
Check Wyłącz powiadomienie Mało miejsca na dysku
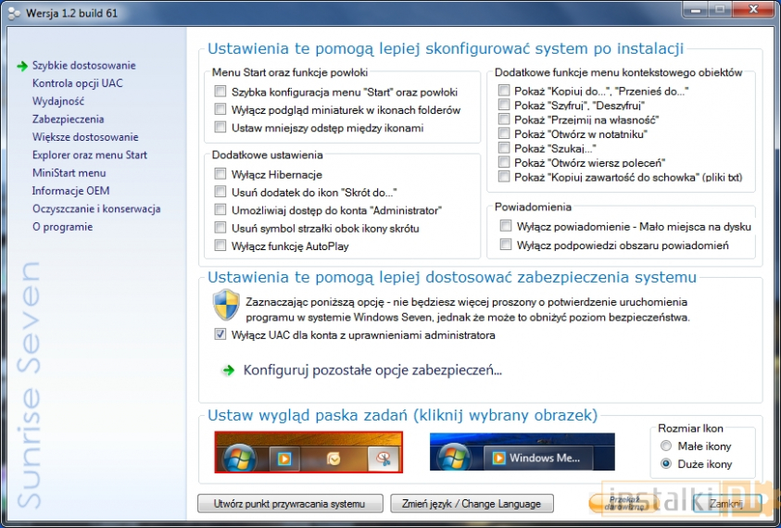[x=506, y=226]
